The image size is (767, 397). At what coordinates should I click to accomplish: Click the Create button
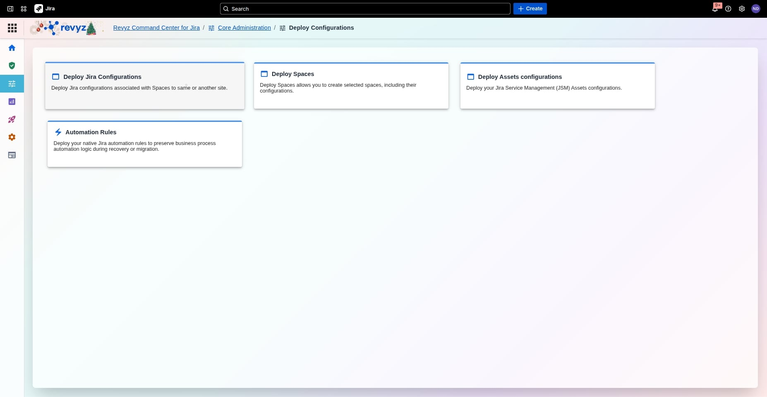point(530,9)
